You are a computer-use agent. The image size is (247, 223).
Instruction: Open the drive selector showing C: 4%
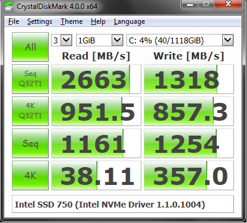click(x=180, y=40)
